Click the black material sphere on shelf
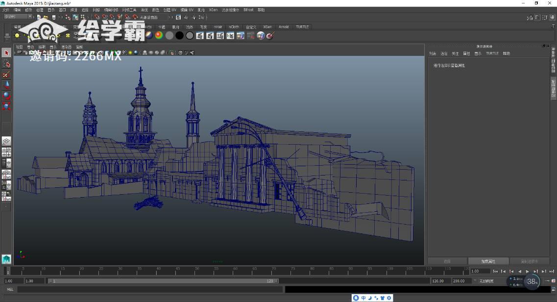 click(179, 36)
